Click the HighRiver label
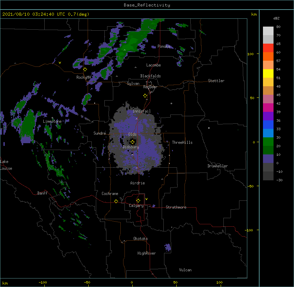The image size is (294, 287). pos(147,253)
